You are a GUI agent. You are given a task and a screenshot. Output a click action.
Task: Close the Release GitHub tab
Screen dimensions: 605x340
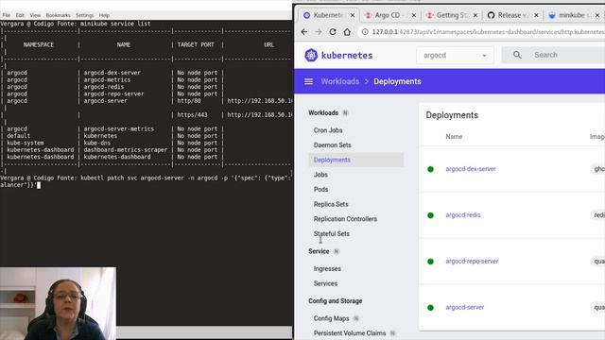(x=536, y=15)
